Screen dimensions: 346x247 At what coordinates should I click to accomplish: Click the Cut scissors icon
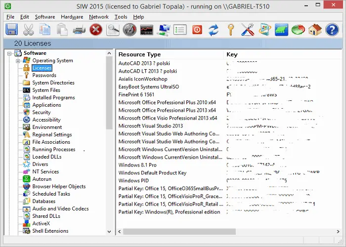[x=29, y=30]
